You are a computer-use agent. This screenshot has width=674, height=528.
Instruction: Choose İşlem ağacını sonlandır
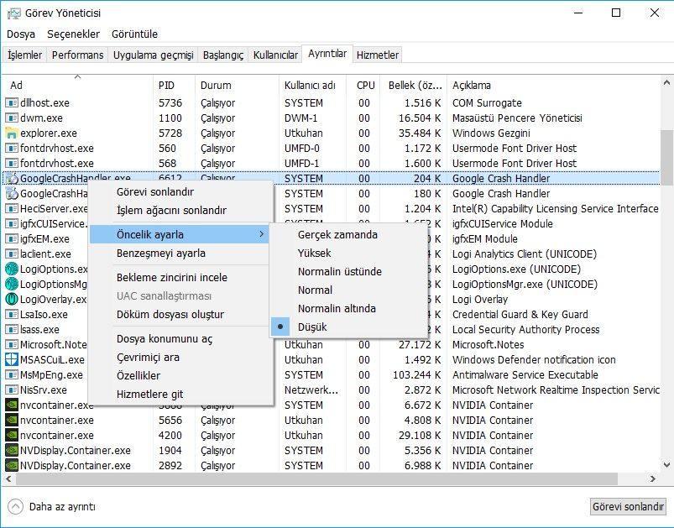[180, 210]
